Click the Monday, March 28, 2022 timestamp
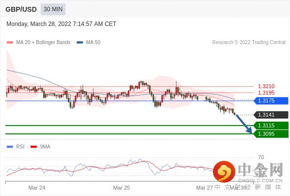290x196 pixels. (61, 24)
